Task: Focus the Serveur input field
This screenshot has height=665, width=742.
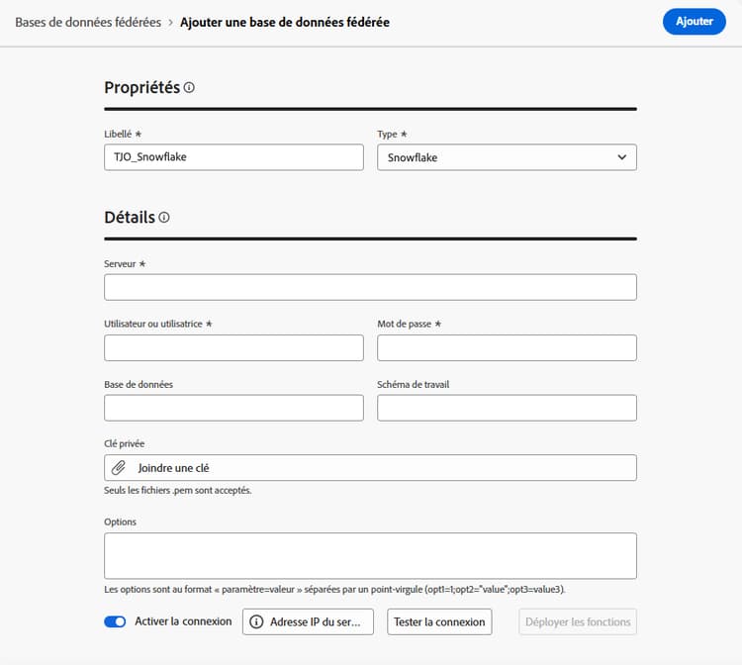Action: point(370,287)
